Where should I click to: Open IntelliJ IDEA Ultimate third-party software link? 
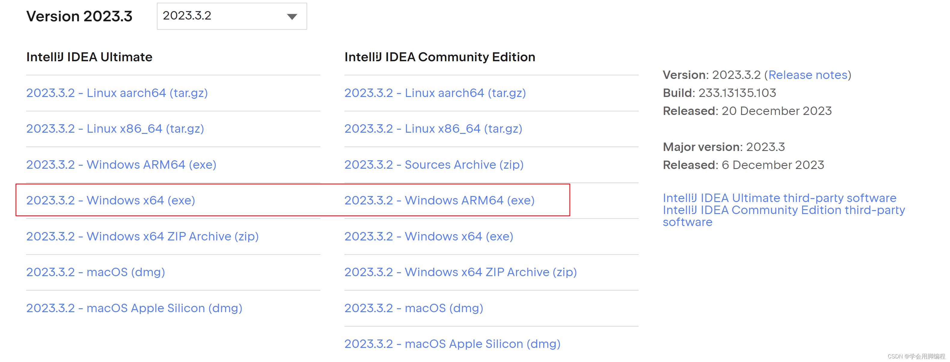coord(779,198)
